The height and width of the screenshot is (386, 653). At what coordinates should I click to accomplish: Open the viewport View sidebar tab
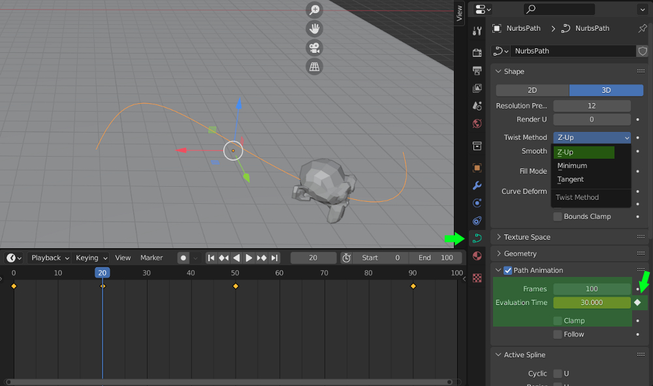click(459, 13)
